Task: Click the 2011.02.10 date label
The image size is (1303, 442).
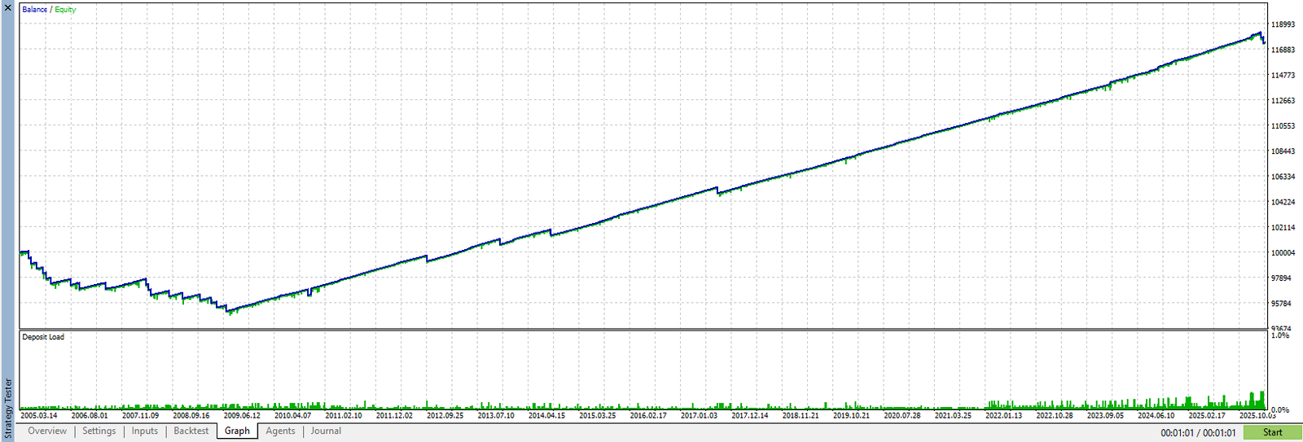Action: [344, 416]
